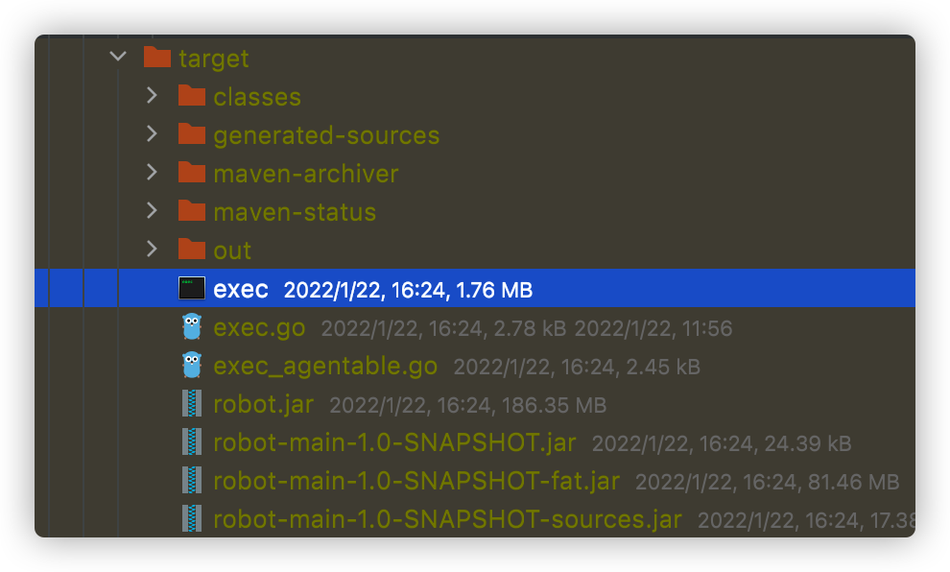Select the generated-sources folder label

click(x=326, y=135)
